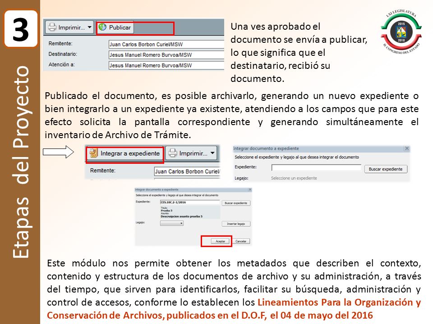Screen dimensions: 433x324
Task: Click the Remitente field below Integrar a expediente
Action: (x=187, y=171)
